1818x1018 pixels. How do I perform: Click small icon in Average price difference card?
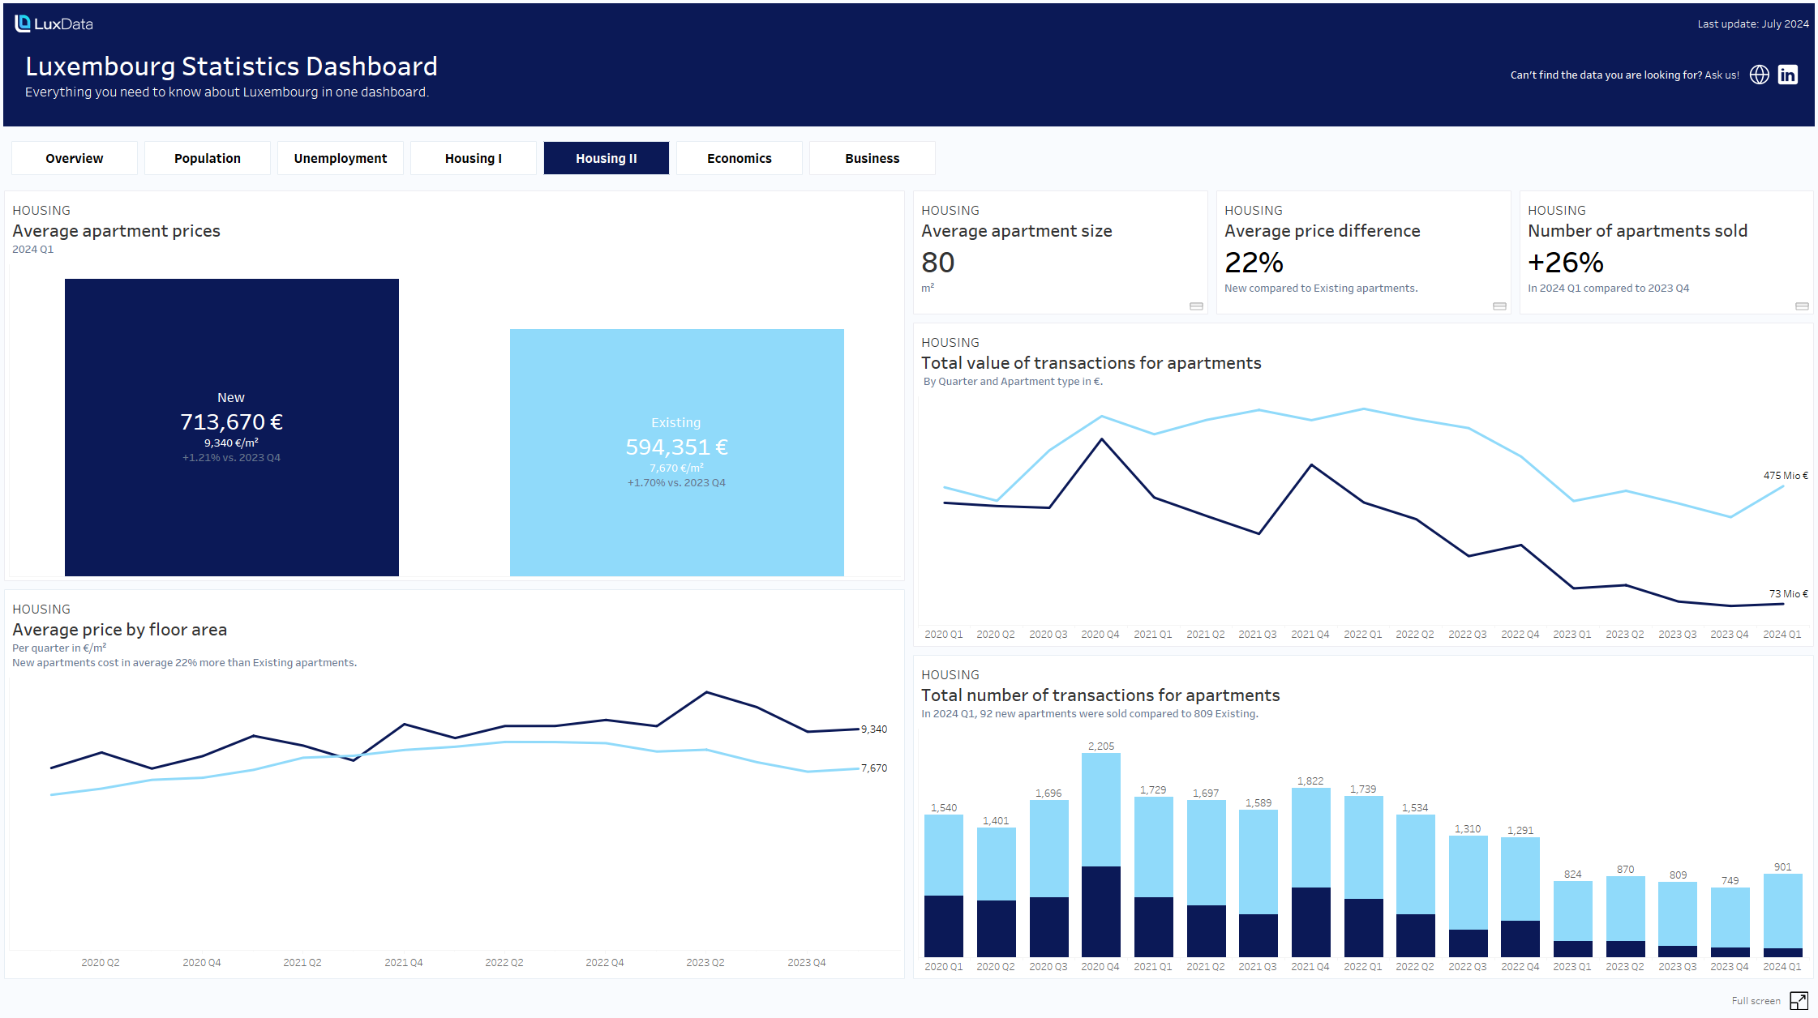(1499, 306)
